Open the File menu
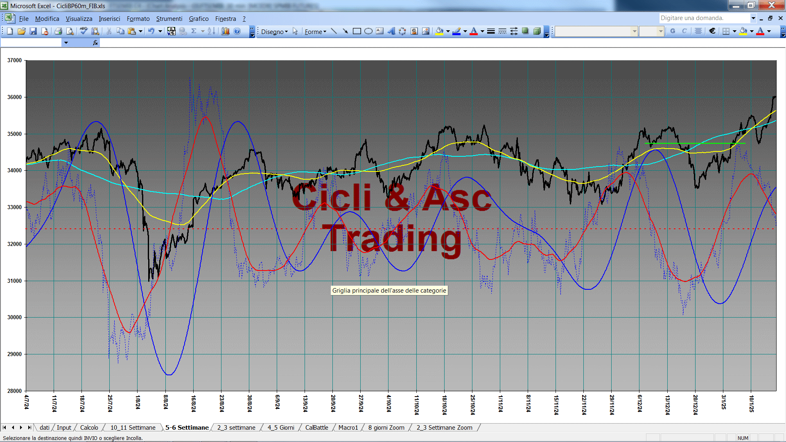This screenshot has width=786, height=442. 24,19
